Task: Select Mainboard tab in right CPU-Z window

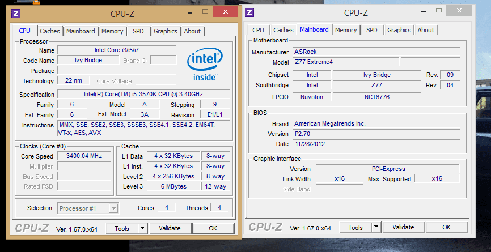Action: pos(314,29)
